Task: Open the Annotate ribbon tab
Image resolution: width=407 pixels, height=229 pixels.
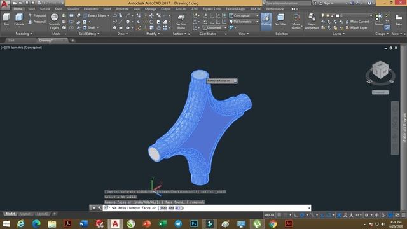Action: click(x=122, y=9)
